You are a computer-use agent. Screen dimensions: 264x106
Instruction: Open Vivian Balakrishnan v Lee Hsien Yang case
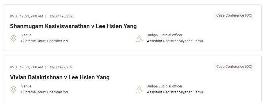[60, 77]
